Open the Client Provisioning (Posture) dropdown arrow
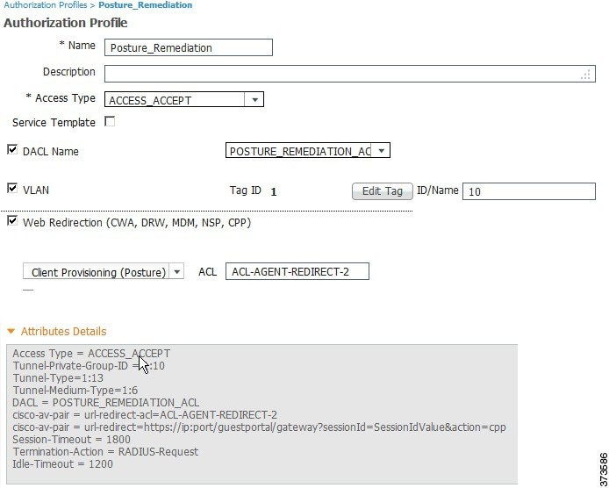The width and height of the screenshot is (609, 488). coord(177,271)
